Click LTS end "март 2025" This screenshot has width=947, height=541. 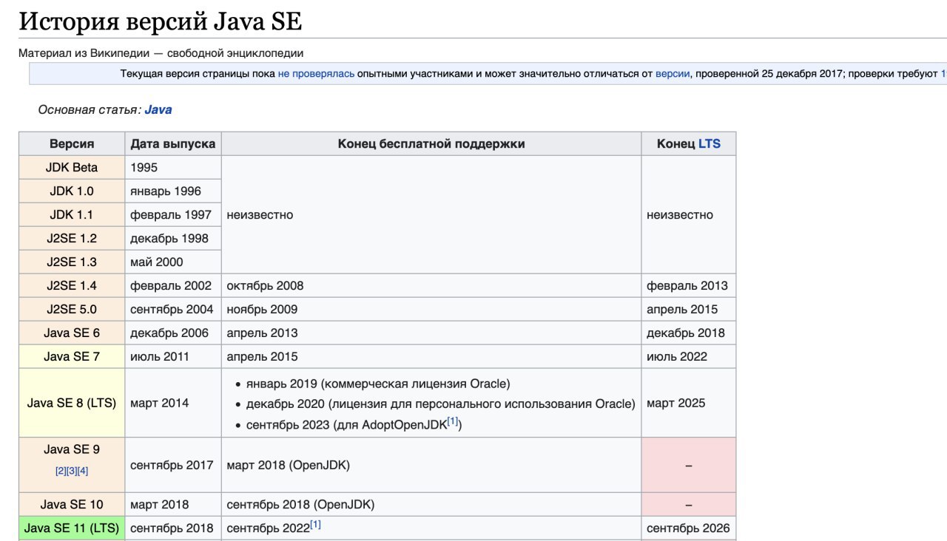pyautogui.click(x=675, y=403)
